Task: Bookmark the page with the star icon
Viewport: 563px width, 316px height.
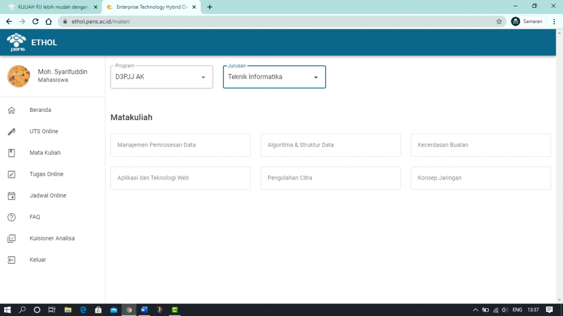Action: pyautogui.click(x=499, y=21)
